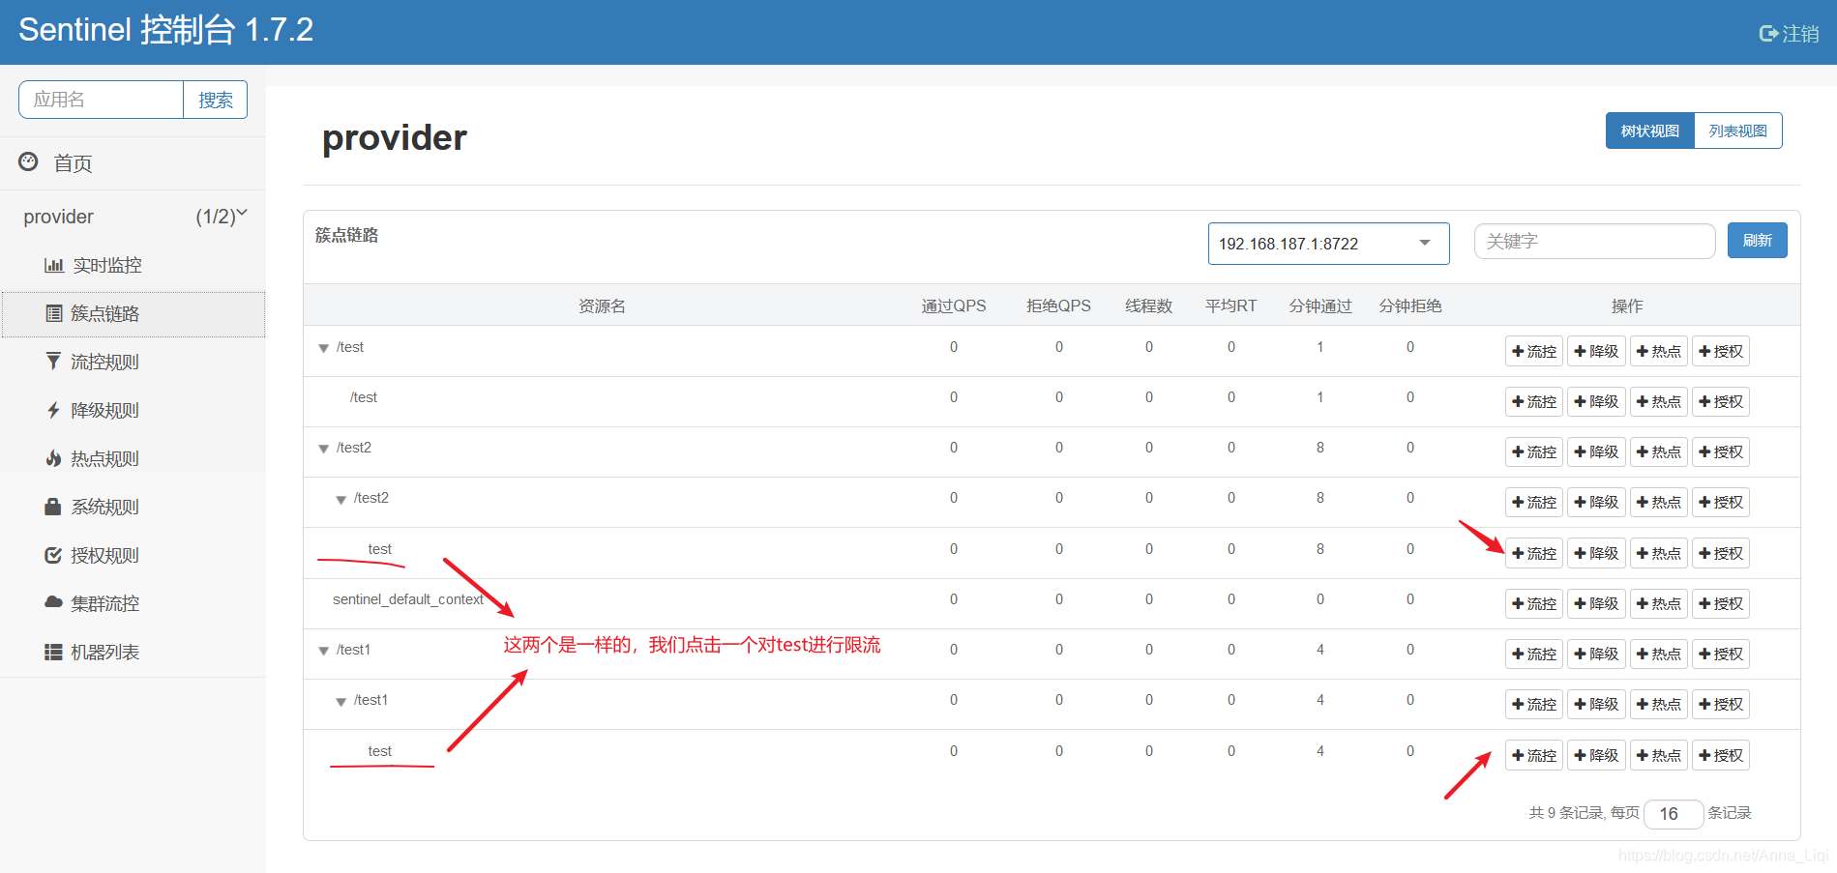The width and height of the screenshot is (1837, 873).
Task: Click the 分钟通过 column header
Action: [1320, 306]
